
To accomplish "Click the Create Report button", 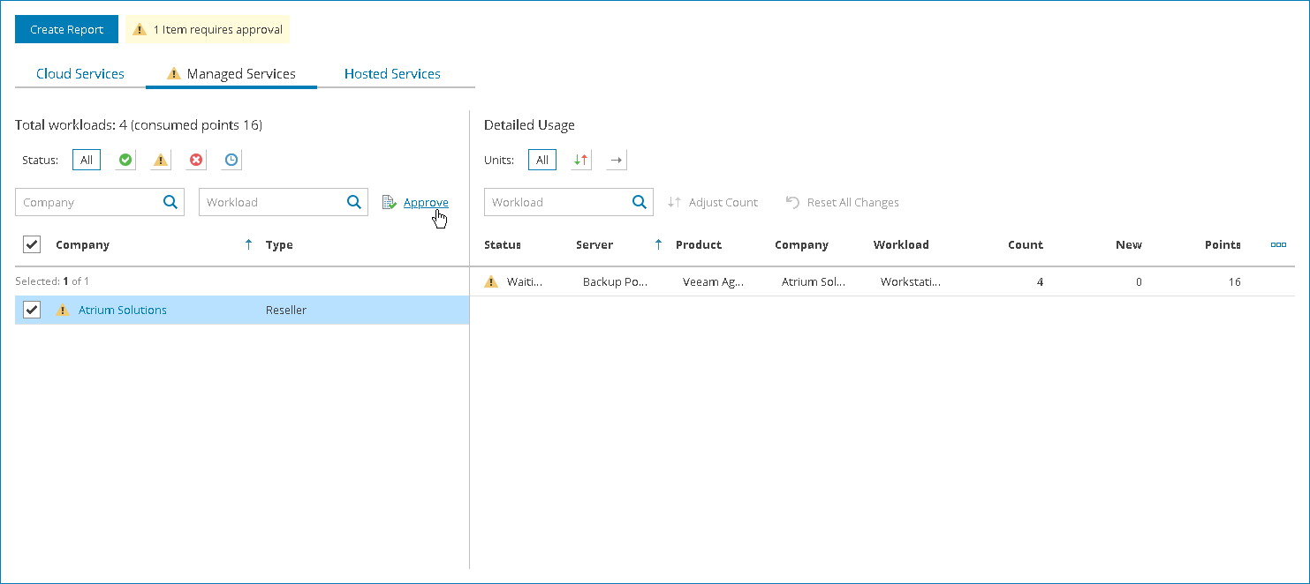I will [x=67, y=29].
